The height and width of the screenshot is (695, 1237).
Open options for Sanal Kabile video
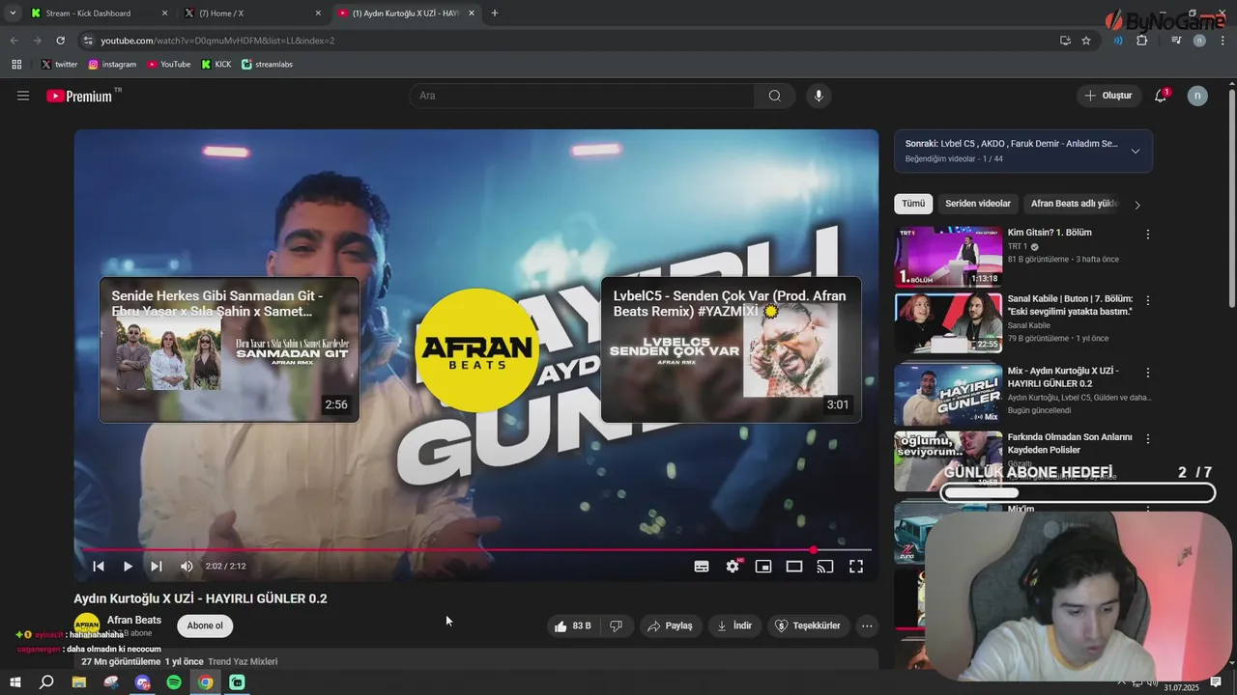click(1148, 301)
